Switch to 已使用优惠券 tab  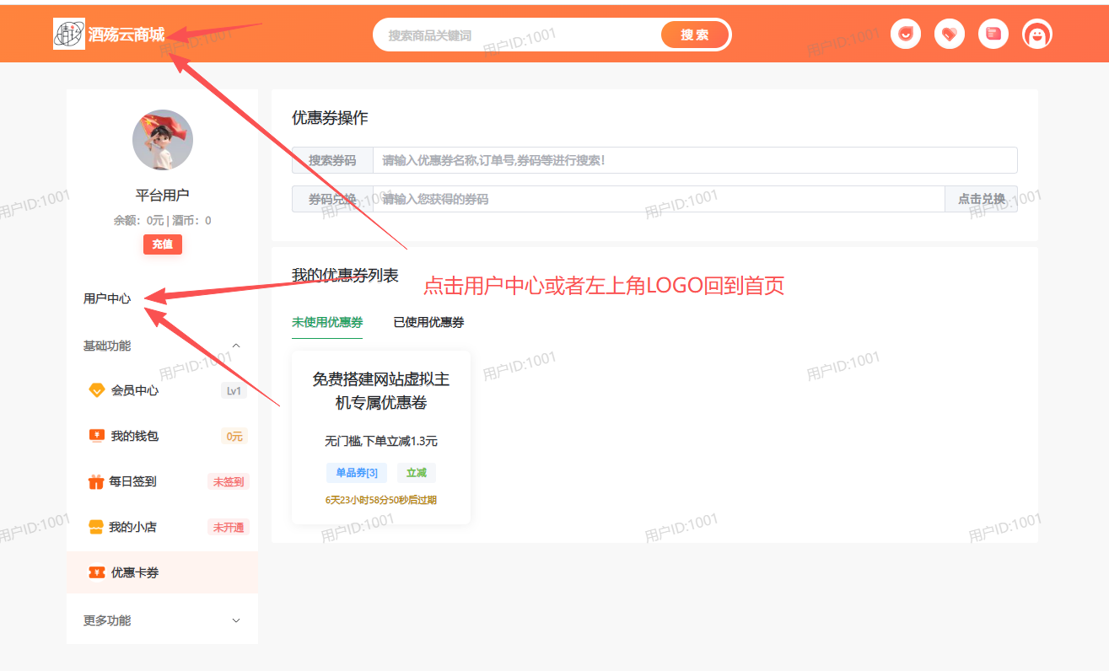428,322
